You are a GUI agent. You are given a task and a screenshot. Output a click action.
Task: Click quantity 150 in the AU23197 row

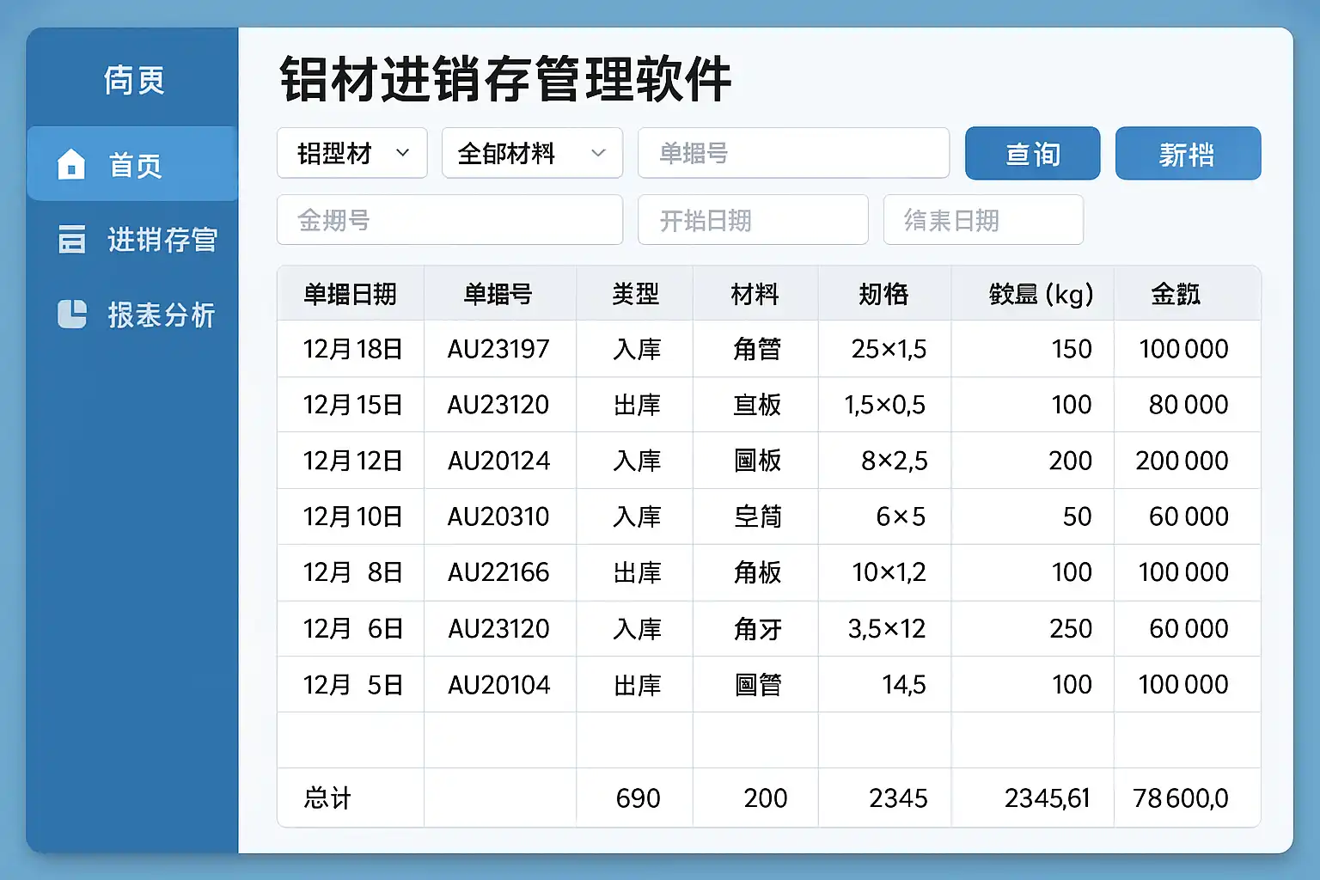point(1072,349)
